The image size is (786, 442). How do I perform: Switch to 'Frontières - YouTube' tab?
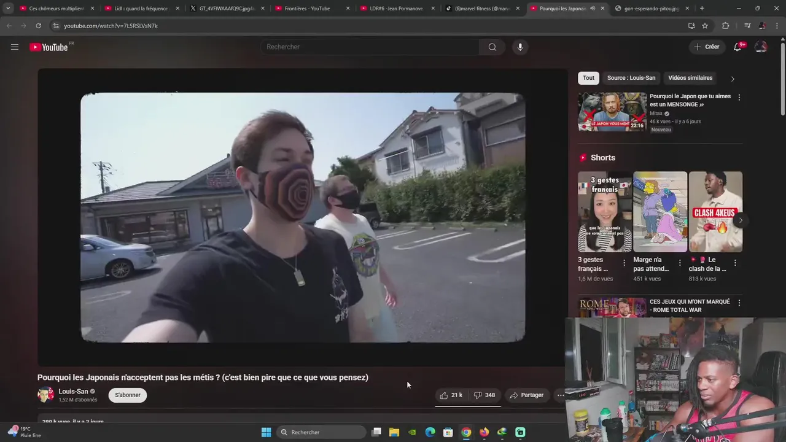click(x=311, y=9)
